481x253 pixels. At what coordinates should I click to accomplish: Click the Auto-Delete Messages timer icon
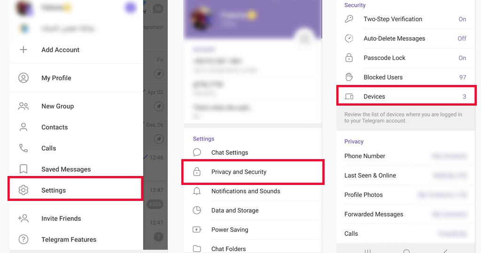pos(349,38)
